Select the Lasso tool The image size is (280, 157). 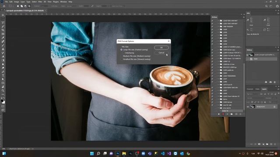coord(3,22)
